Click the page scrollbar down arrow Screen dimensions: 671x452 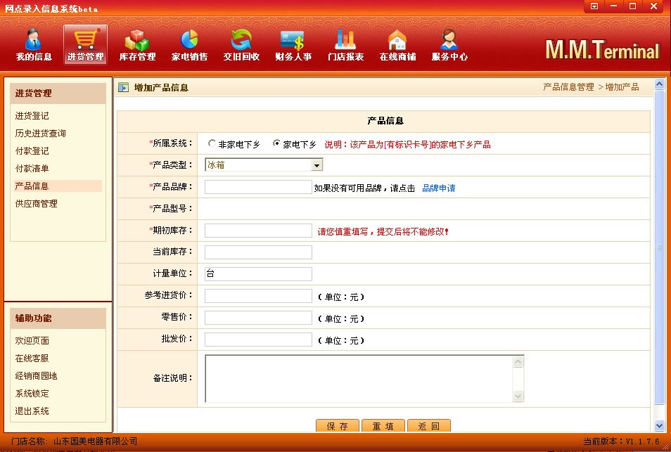tap(659, 425)
